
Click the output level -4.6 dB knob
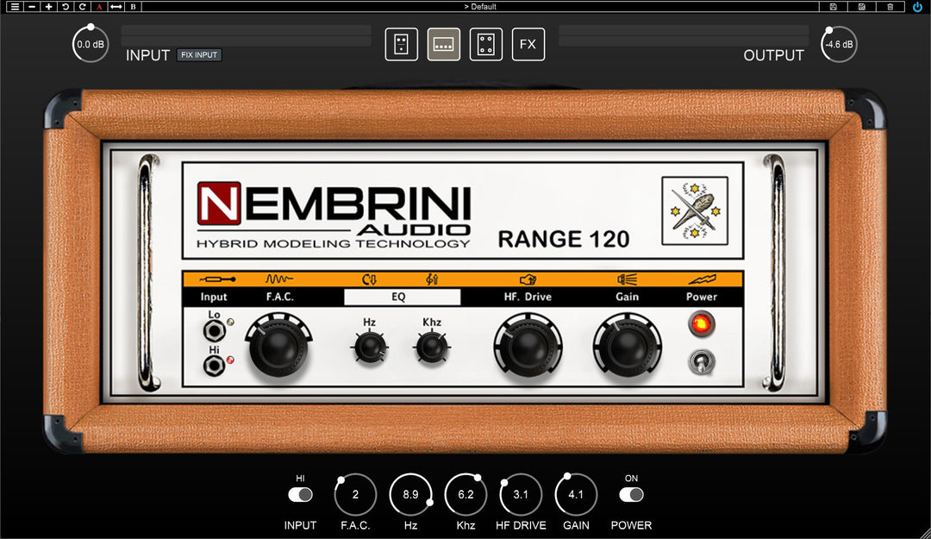pos(839,44)
